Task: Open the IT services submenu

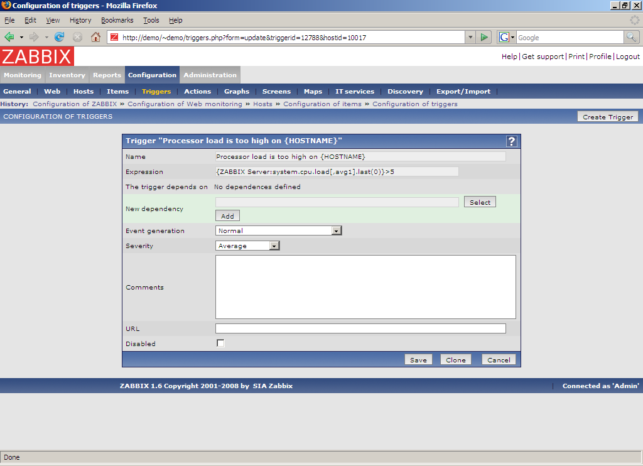Action: [x=355, y=92]
